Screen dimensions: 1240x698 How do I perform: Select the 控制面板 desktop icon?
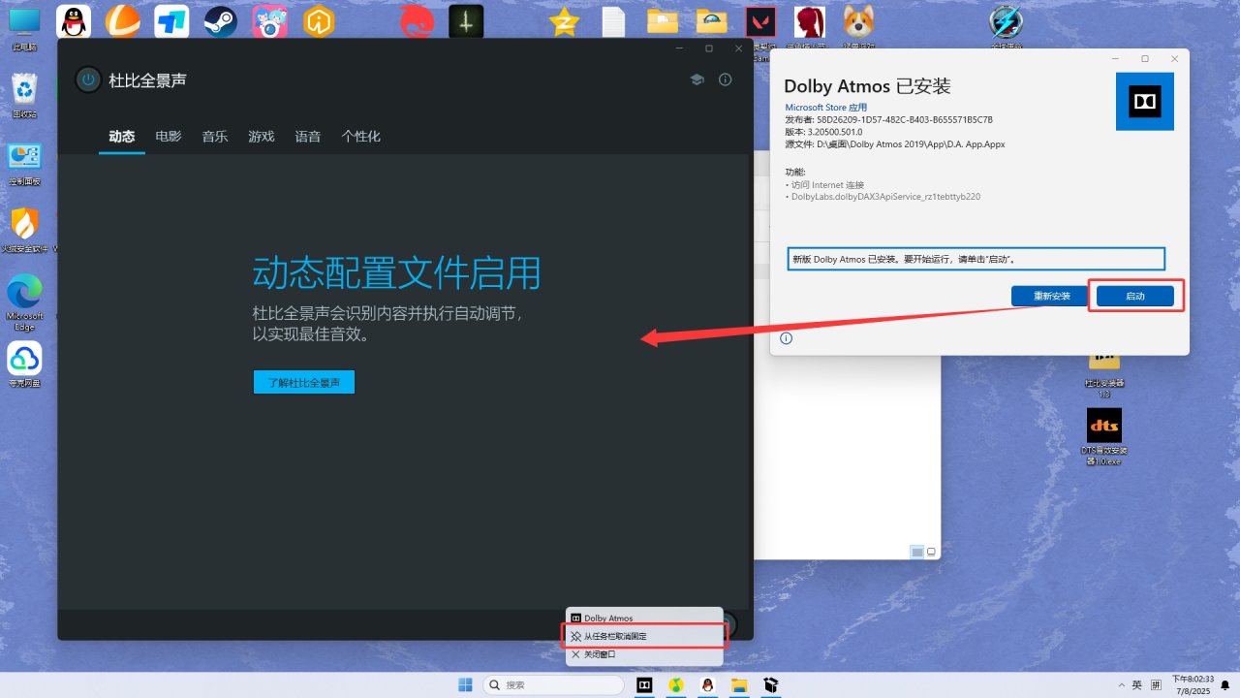pos(24,163)
